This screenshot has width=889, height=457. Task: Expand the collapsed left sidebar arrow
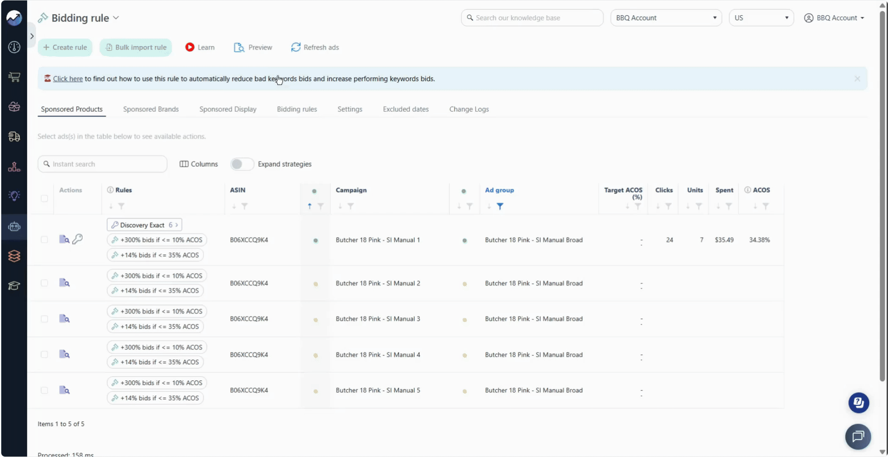32,36
